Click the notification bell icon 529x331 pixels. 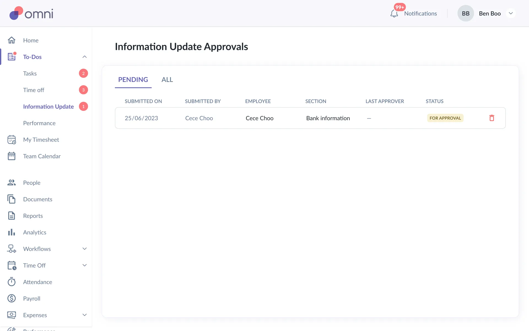click(x=394, y=14)
